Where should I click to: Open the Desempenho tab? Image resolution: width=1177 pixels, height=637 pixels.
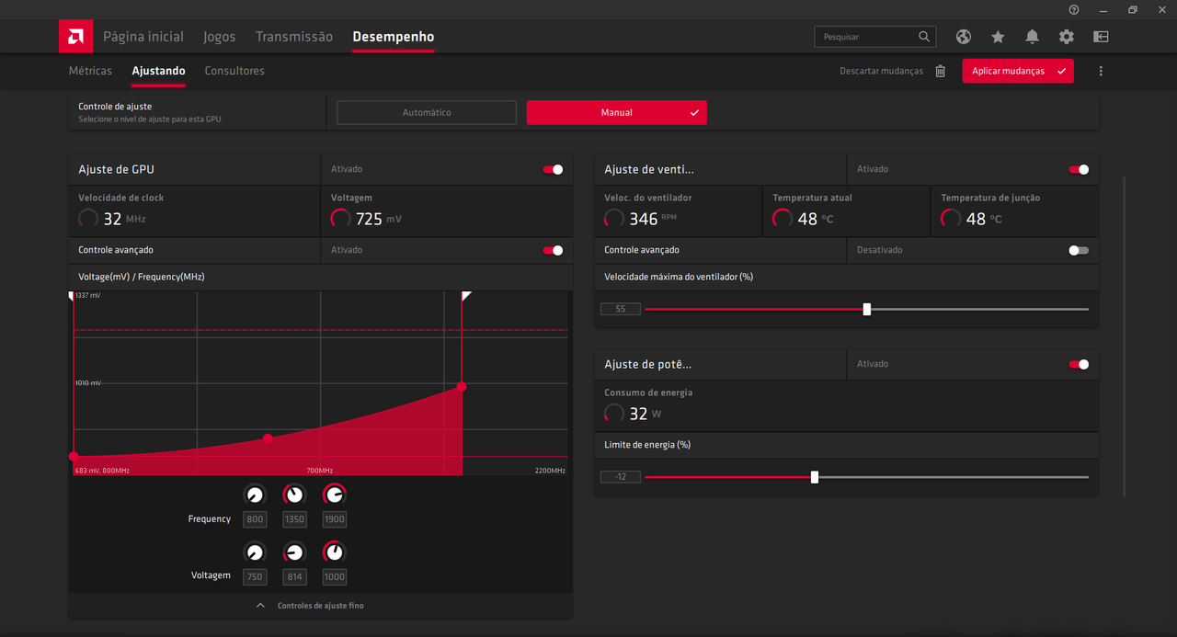coord(394,37)
